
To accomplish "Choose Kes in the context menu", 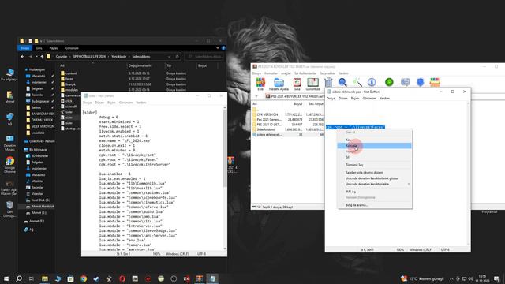I will 374,140.
